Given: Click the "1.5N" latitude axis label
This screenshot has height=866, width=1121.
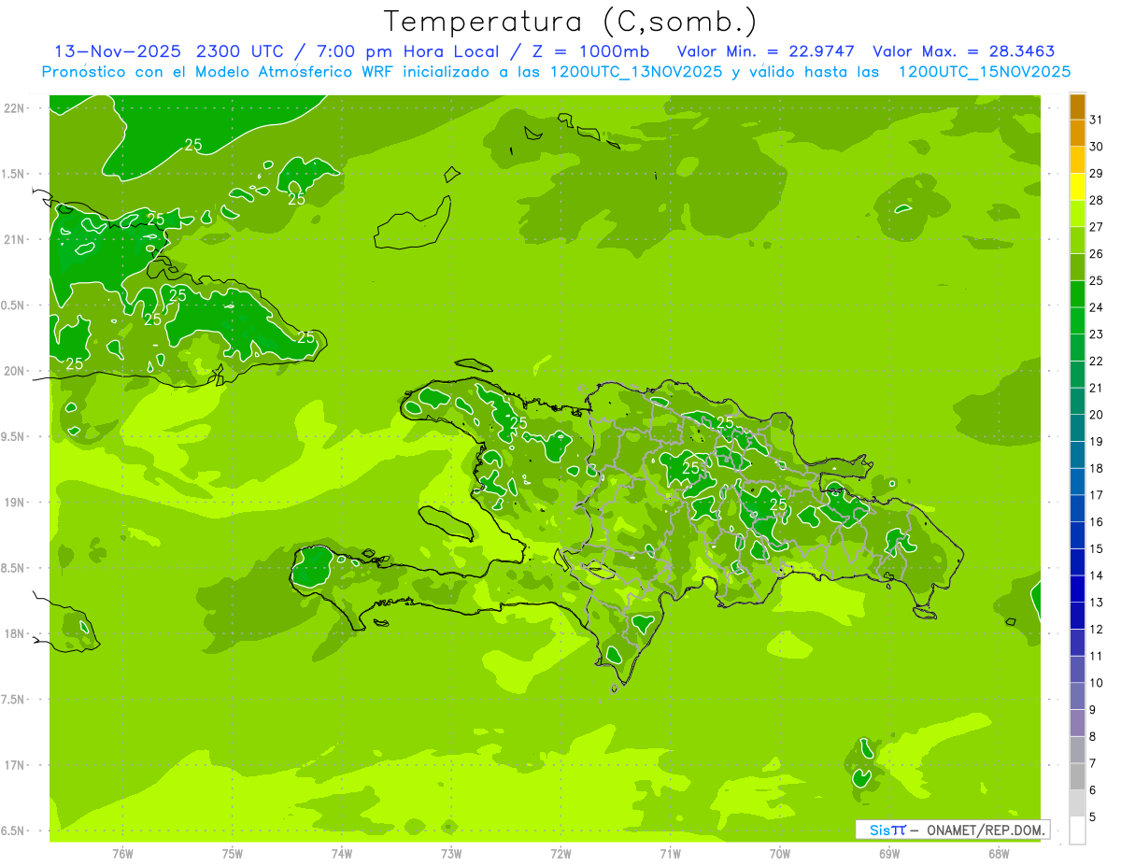Looking at the screenshot, I should (x=14, y=174).
